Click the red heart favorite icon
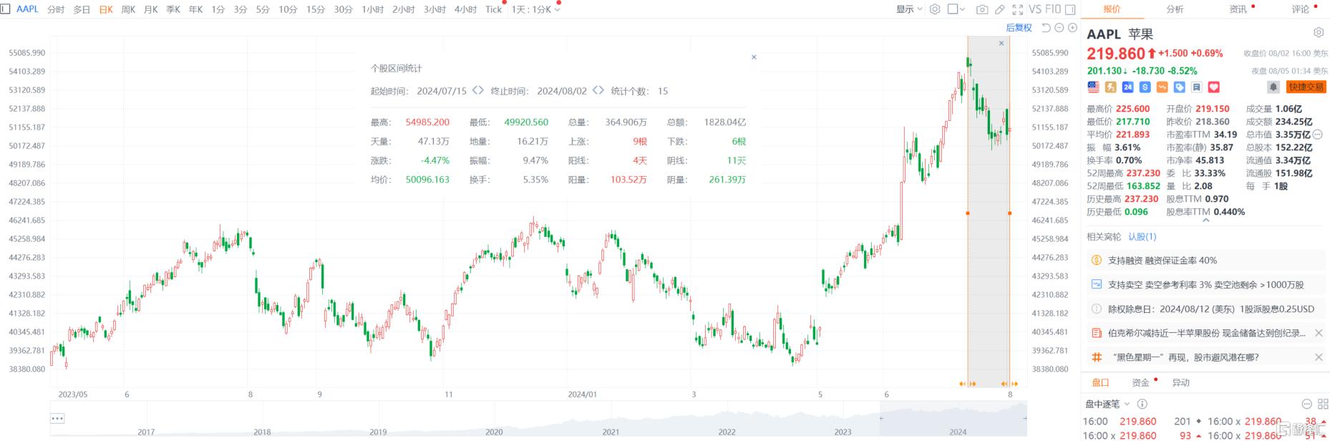The width and height of the screenshot is (1330, 441). [x=1214, y=87]
